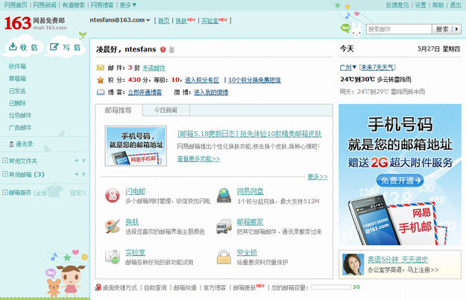Click the 收信 receive mail button
Image resolution: width=466 pixels, height=300 pixels.
point(23,47)
